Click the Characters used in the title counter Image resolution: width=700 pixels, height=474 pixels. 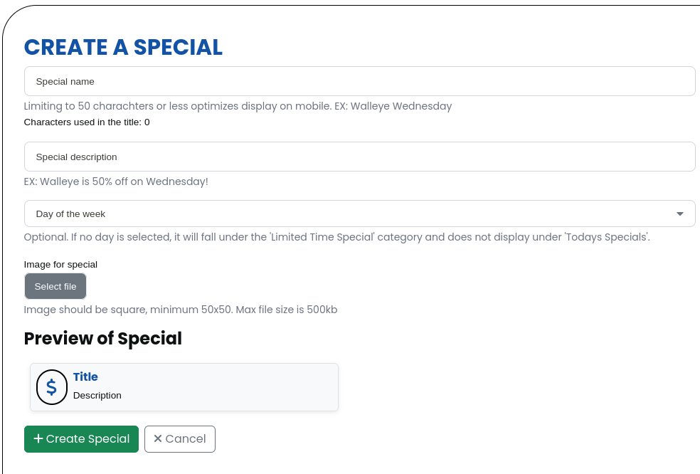tap(87, 122)
